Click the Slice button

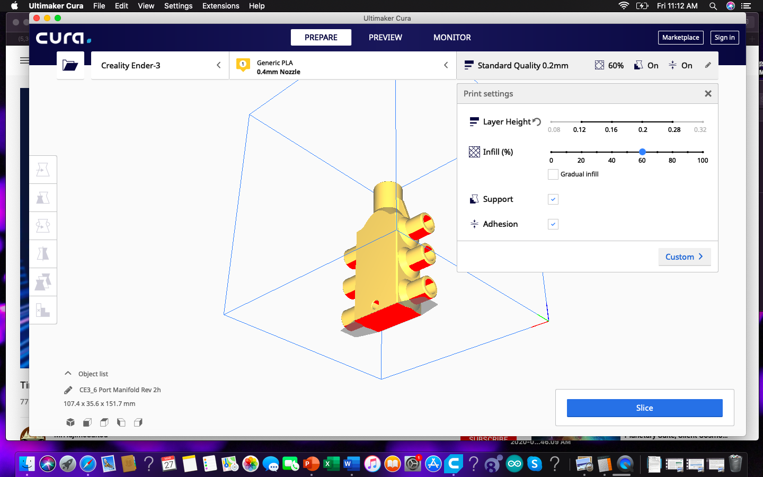pos(644,408)
